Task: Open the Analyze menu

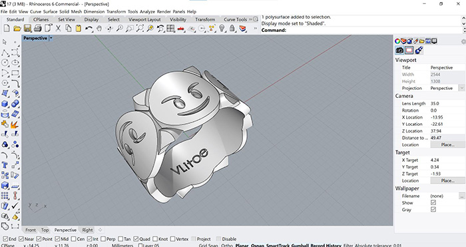Action: pyautogui.click(x=147, y=11)
